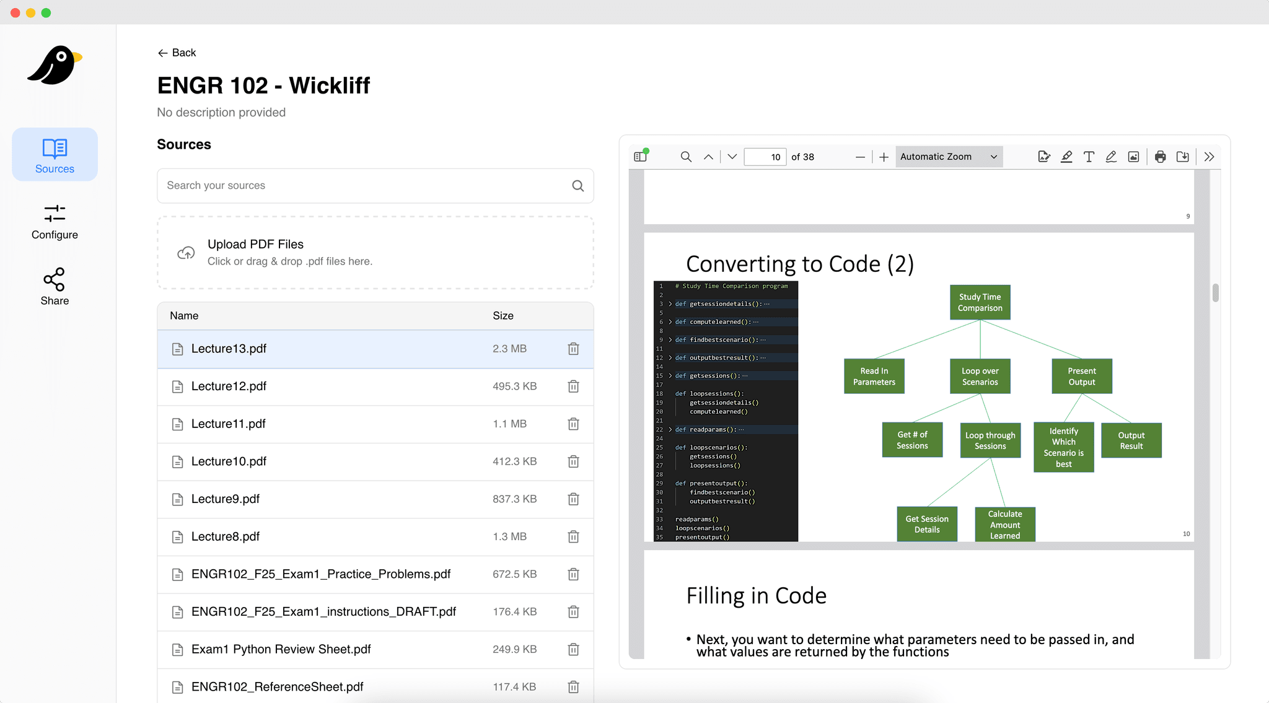Screen dimensions: 1269x703
Task: Open the Share panel
Action: tap(55, 286)
